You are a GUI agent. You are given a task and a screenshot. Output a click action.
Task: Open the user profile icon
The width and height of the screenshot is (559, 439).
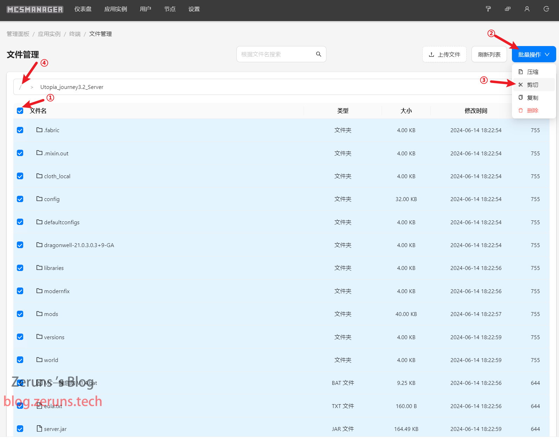coord(527,9)
